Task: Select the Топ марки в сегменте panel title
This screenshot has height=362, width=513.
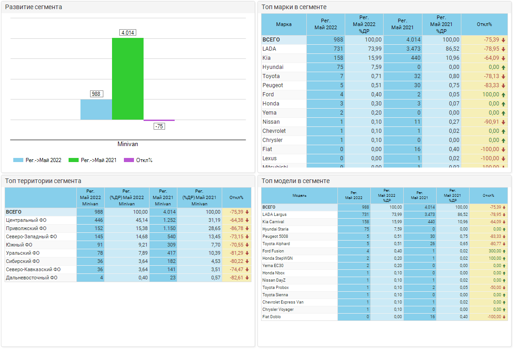Action: (294, 7)
